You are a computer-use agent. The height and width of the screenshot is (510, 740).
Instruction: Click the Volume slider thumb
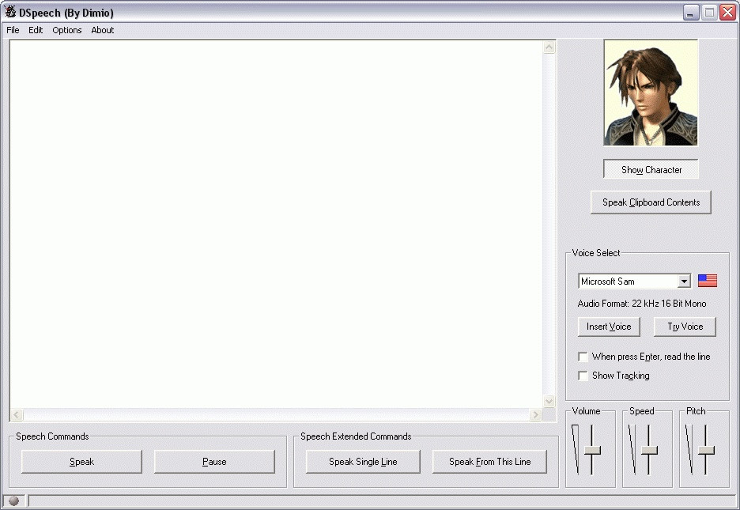(x=592, y=450)
